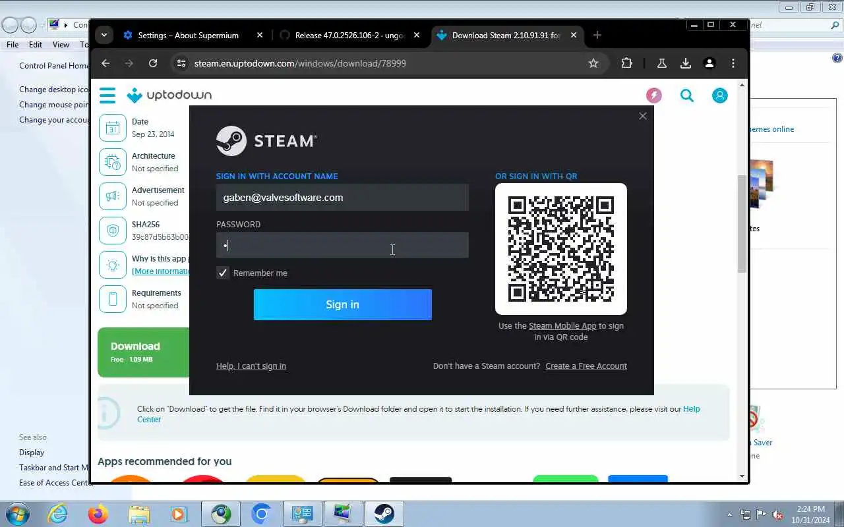Image resolution: width=844 pixels, height=527 pixels.
Task: Open the browser downloads icon
Action: [686, 63]
